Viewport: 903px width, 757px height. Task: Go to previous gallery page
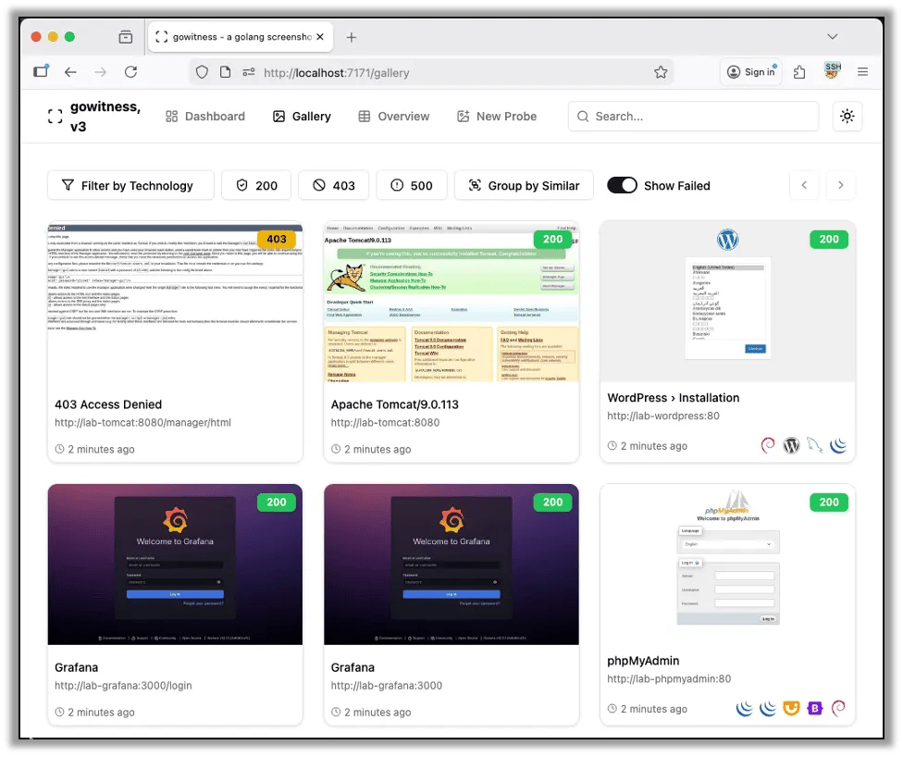tap(804, 185)
